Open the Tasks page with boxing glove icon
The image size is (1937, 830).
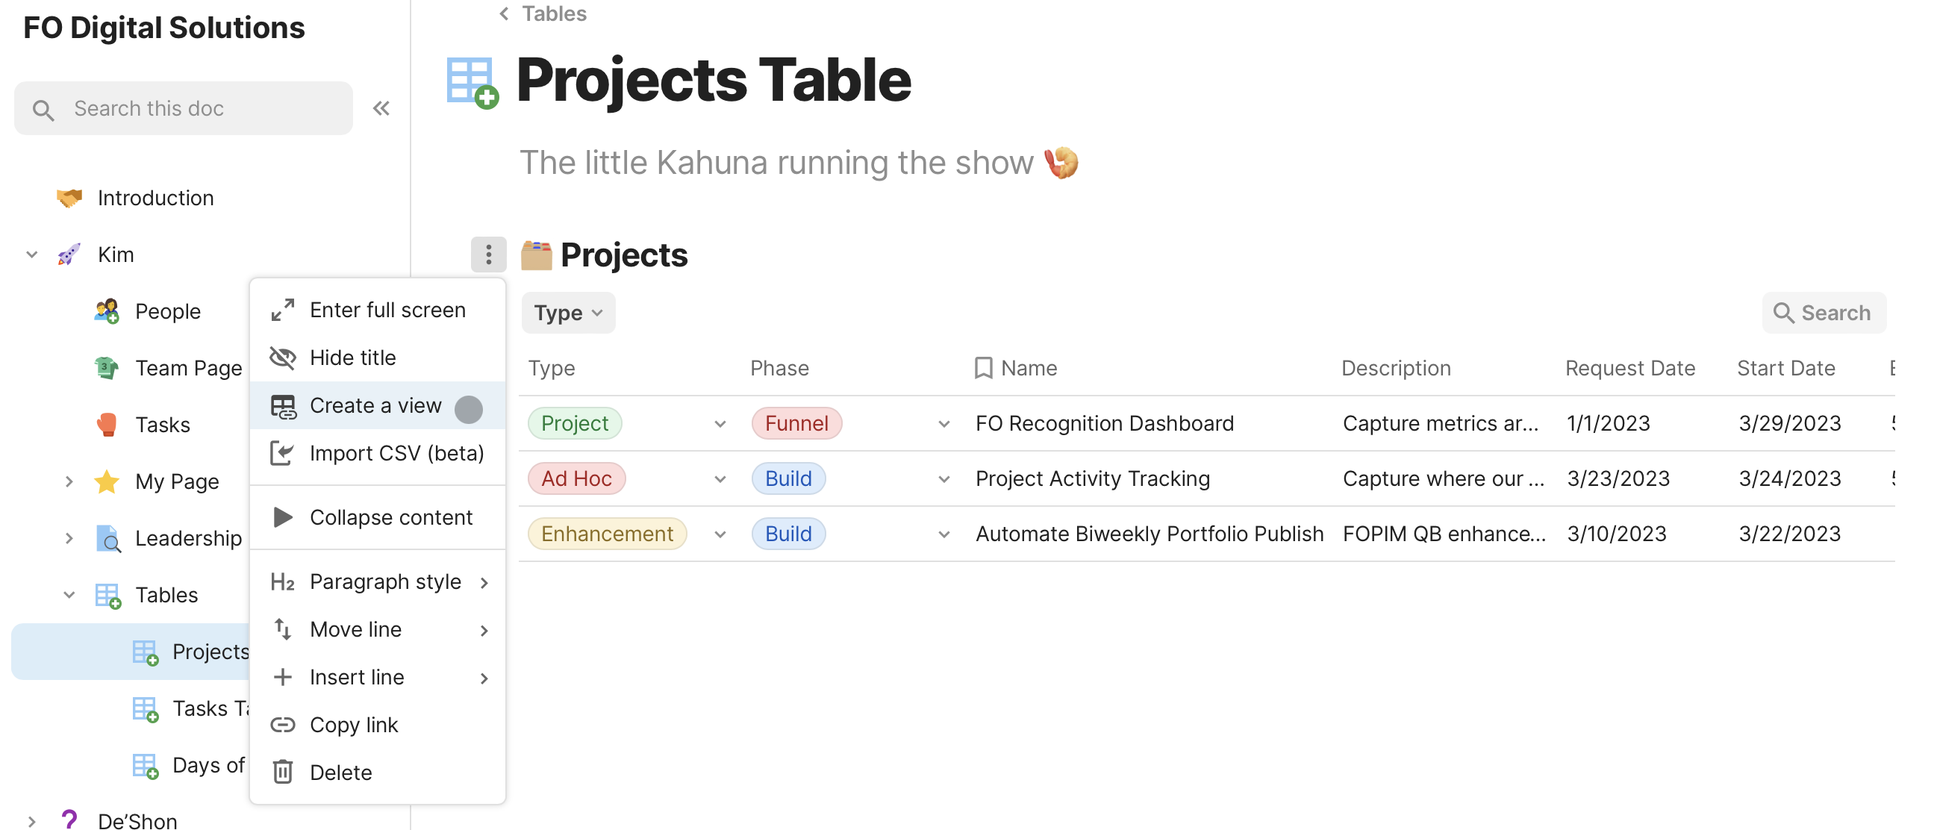(162, 424)
